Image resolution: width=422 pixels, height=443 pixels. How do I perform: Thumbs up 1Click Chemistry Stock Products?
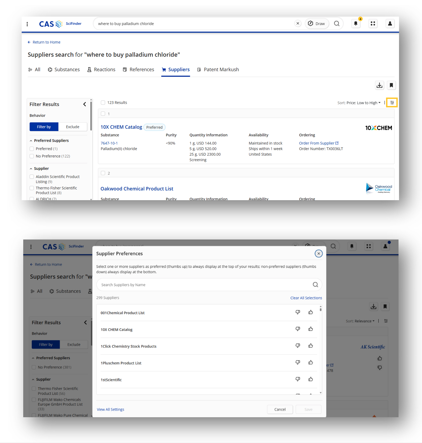(x=310, y=346)
